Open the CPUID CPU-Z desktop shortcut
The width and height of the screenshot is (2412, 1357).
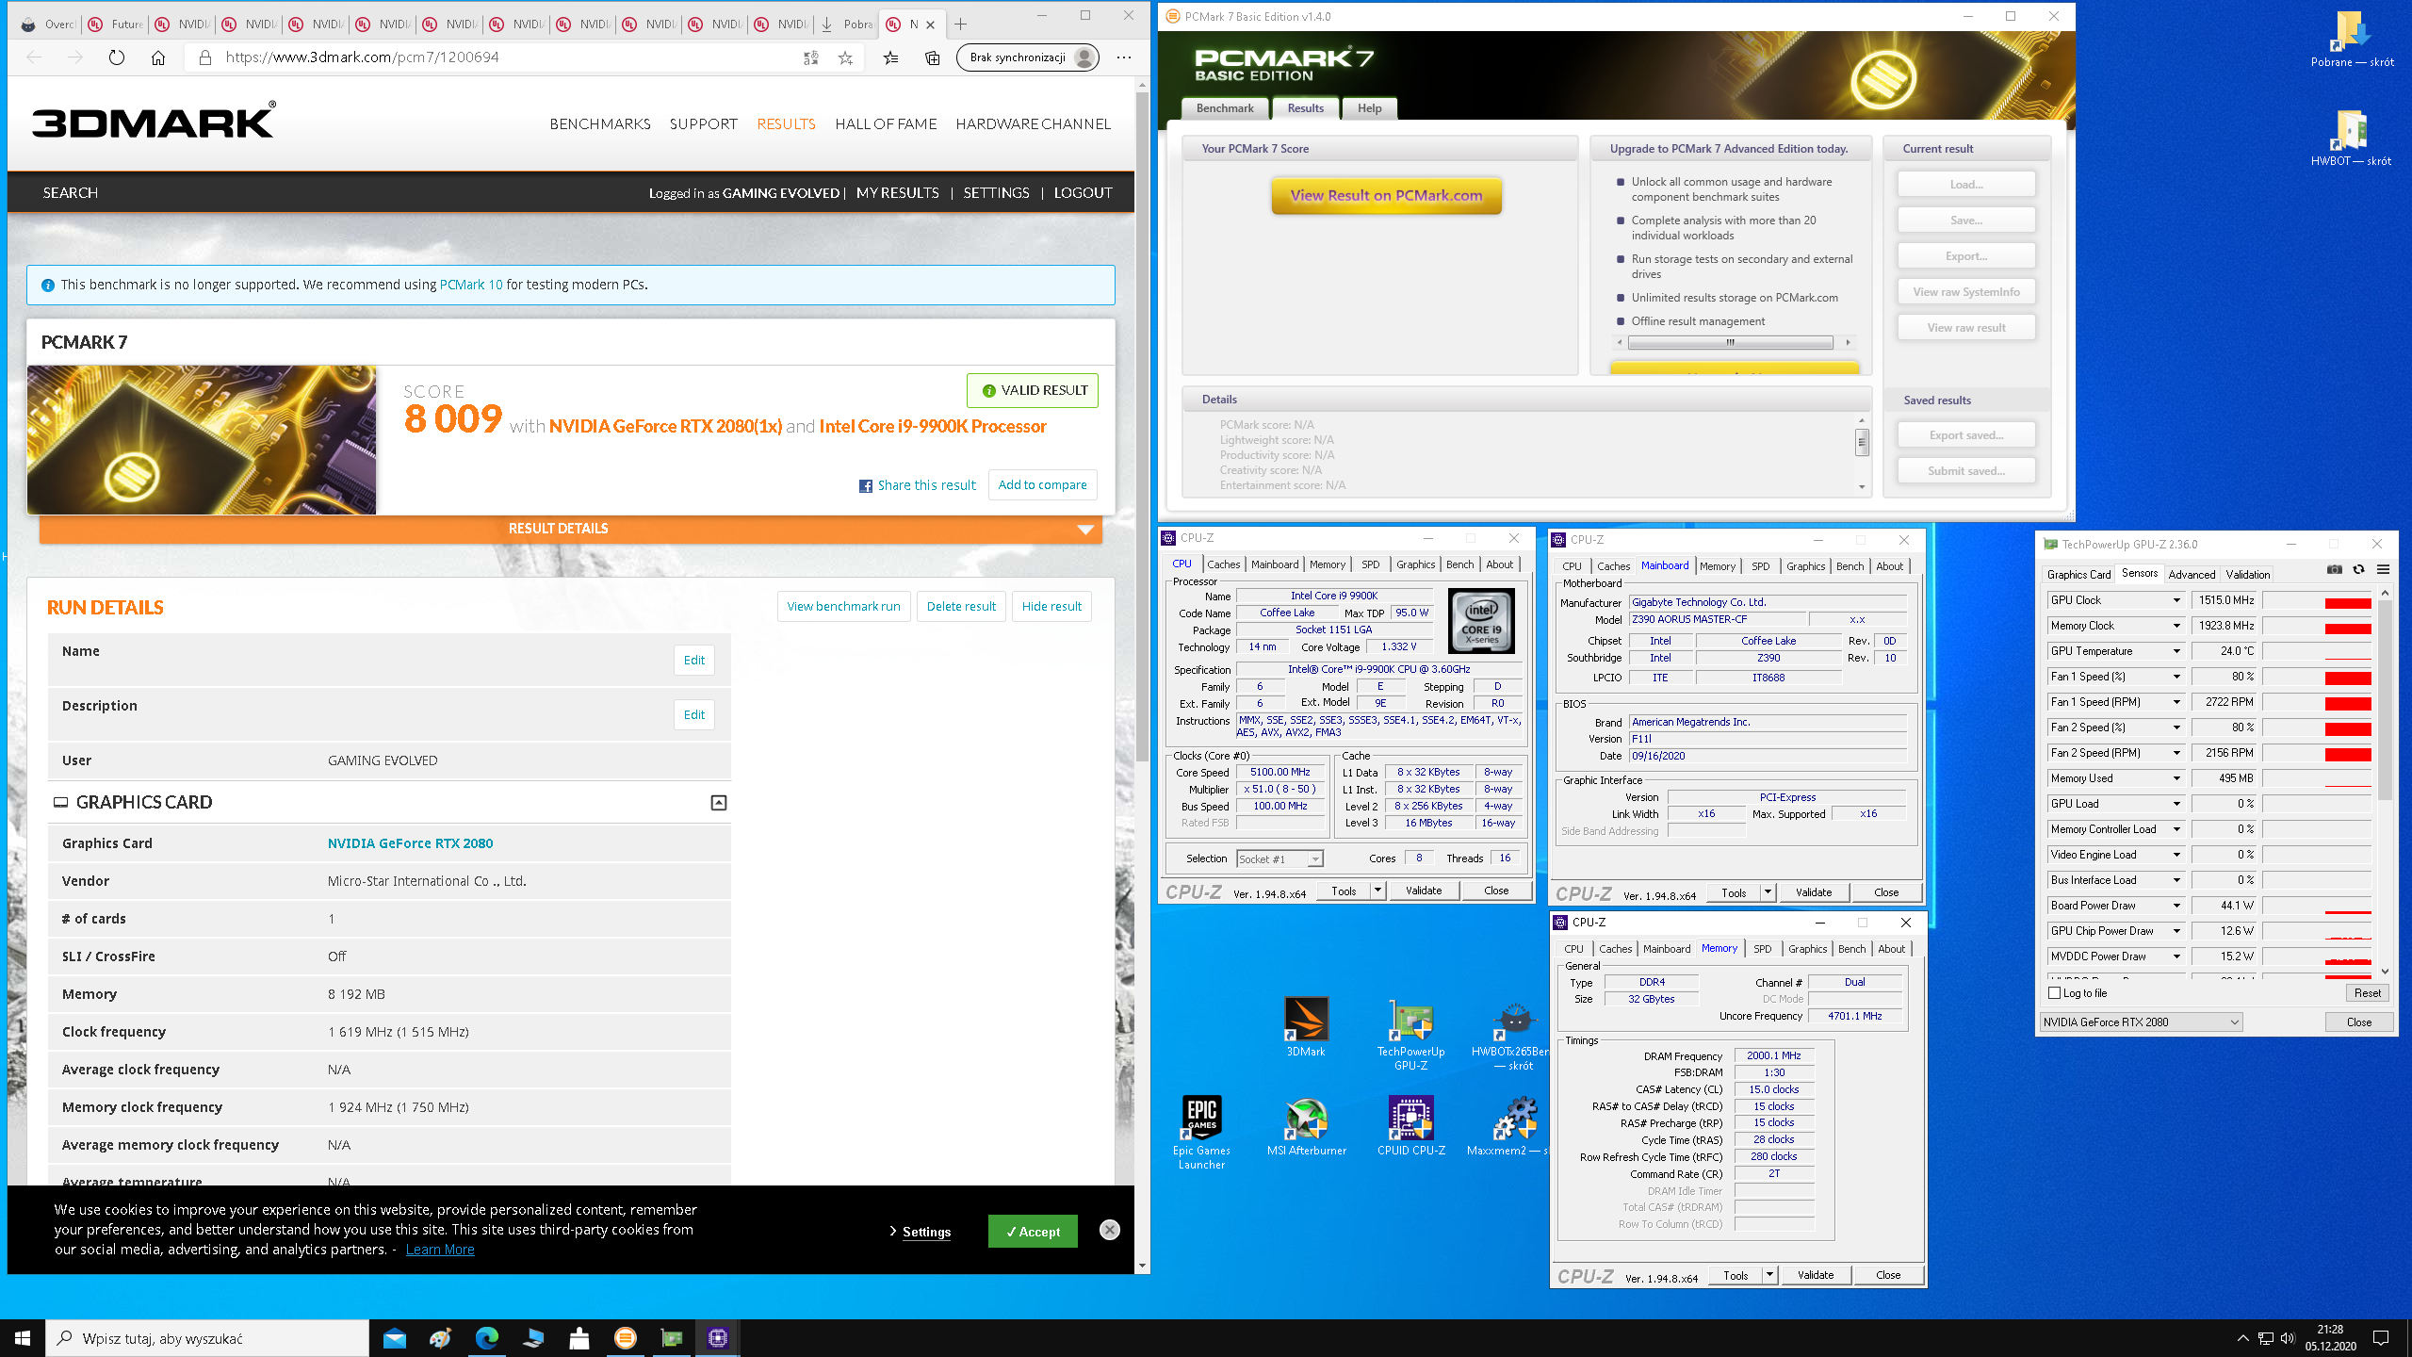pos(1410,1126)
